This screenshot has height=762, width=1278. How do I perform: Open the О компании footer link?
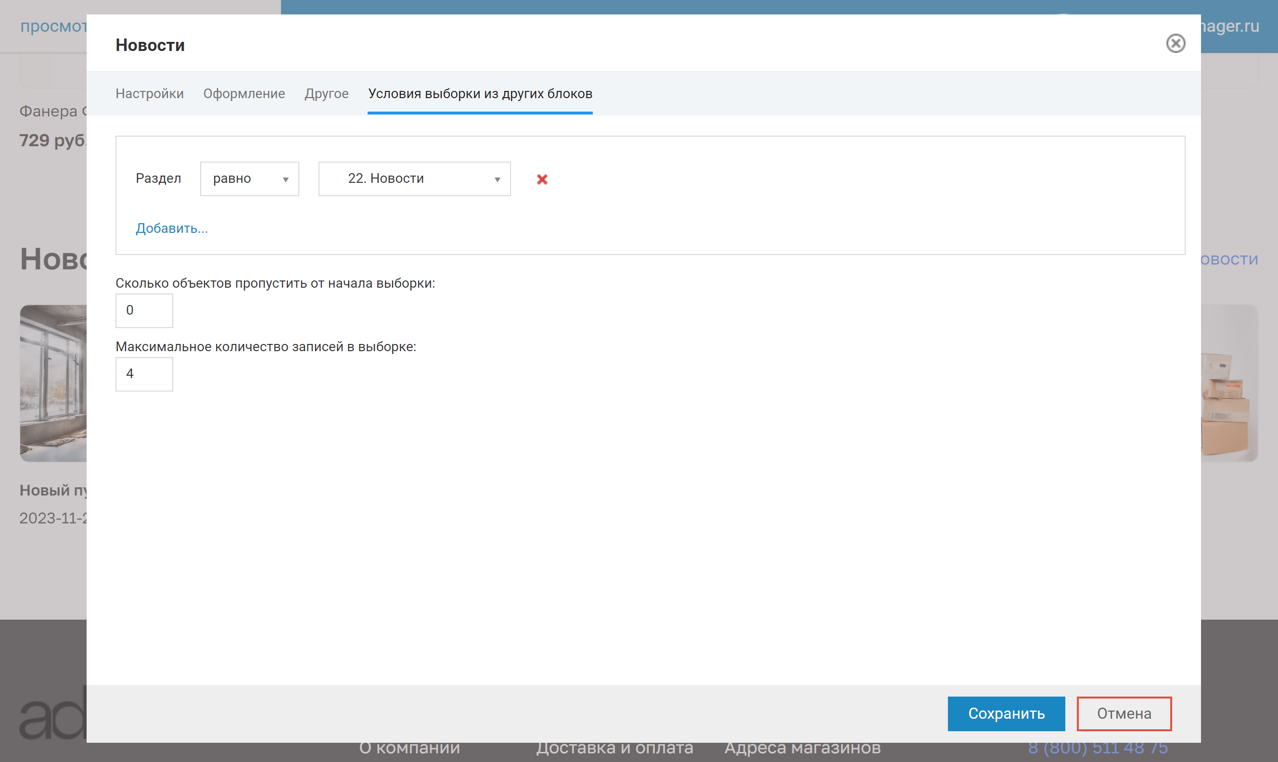pos(409,749)
